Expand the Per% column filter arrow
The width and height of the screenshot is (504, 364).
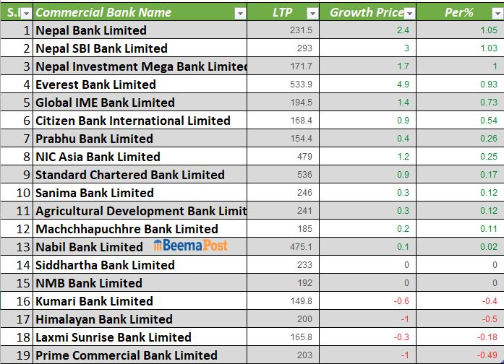496,13
